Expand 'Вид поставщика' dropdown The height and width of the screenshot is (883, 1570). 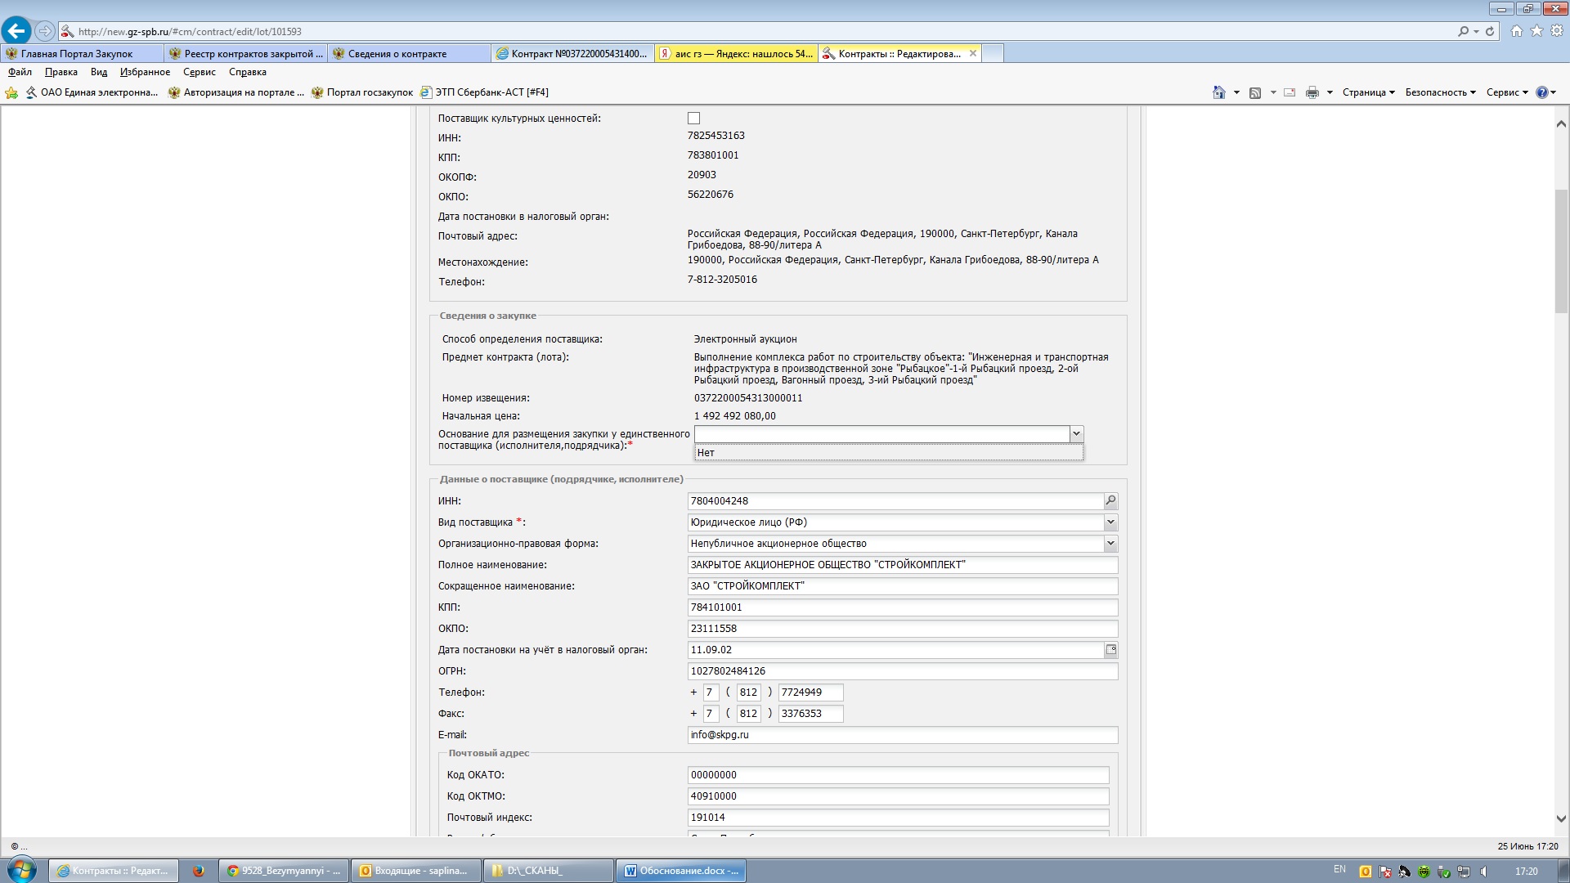(x=1110, y=522)
